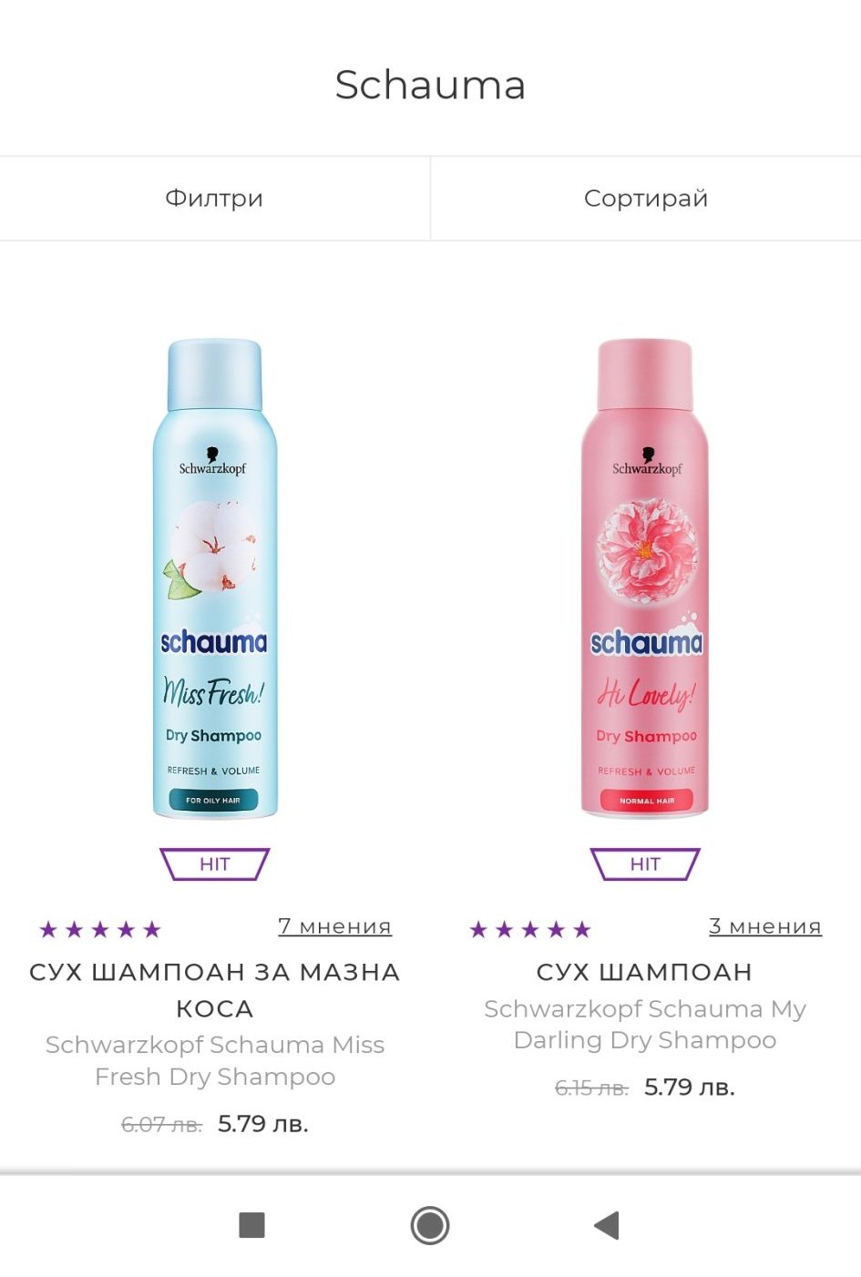Tap the Android home circle icon

pos(430,1225)
